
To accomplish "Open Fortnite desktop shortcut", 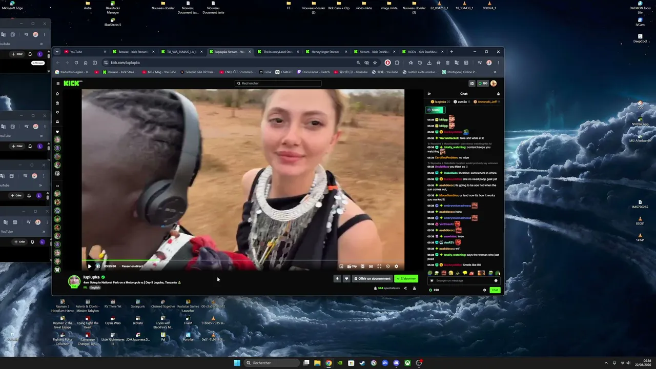I will pos(188,337).
